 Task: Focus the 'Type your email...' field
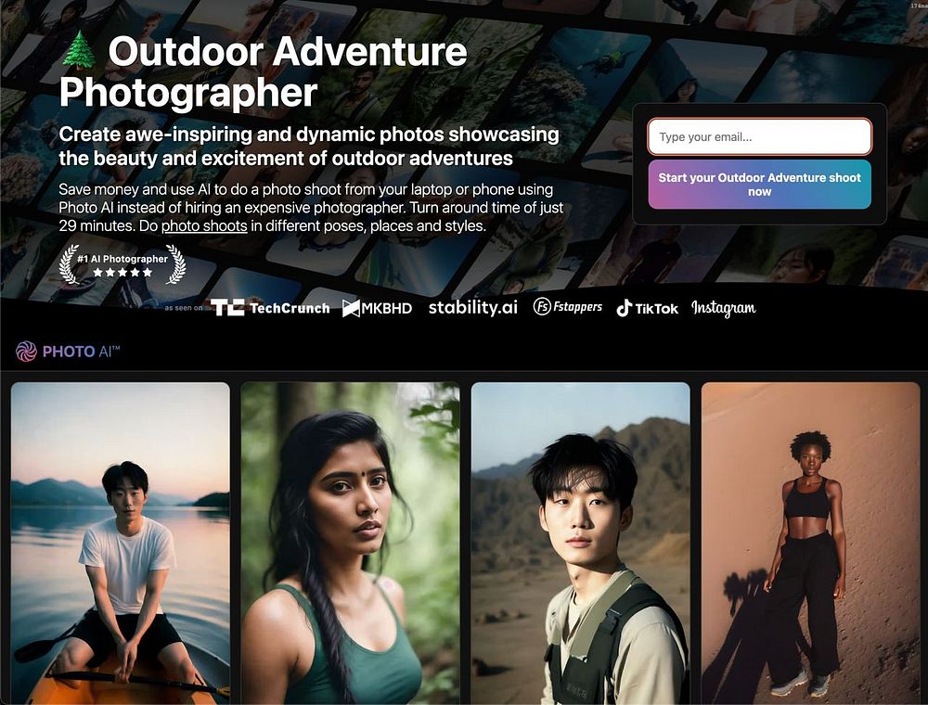[x=759, y=136]
